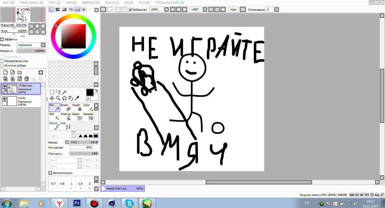Adjust the Непроз-ть opacity slider
This screenshot has width=385, height=208.
[x=31, y=51]
